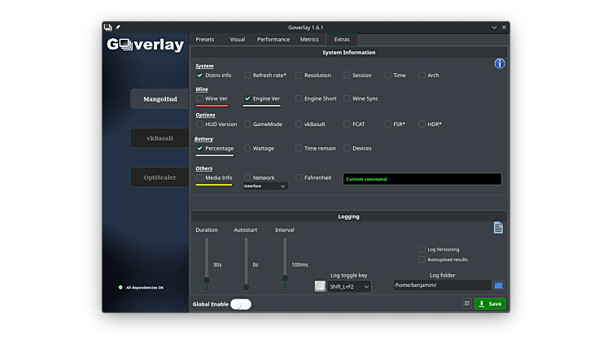This screenshot has height=344, width=612.
Task: Click the Custom command input field
Action: click(x=422, y=179)
